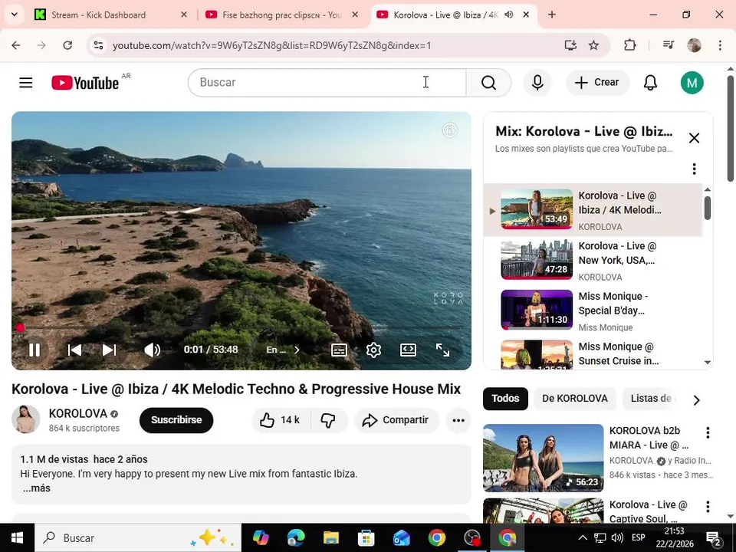Enter full screen mode
This screenshot has width=736, height=552.
pyautogui.click(x=442, y=350)
